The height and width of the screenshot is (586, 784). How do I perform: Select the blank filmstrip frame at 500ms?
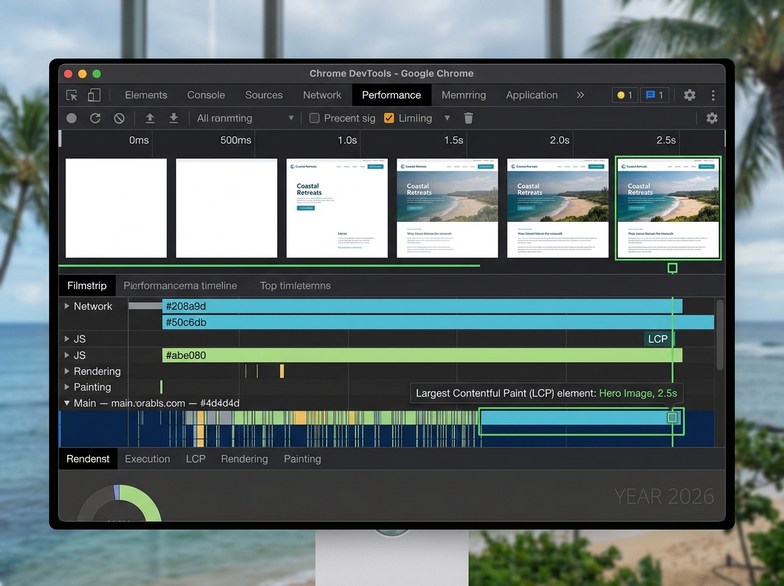(x=227, y=209)
